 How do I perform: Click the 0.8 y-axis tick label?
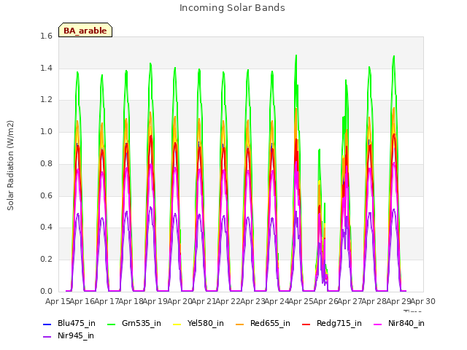pos(46,163)
